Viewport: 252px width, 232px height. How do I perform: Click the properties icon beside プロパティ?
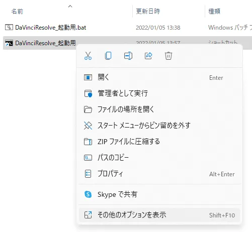[88, 174]
